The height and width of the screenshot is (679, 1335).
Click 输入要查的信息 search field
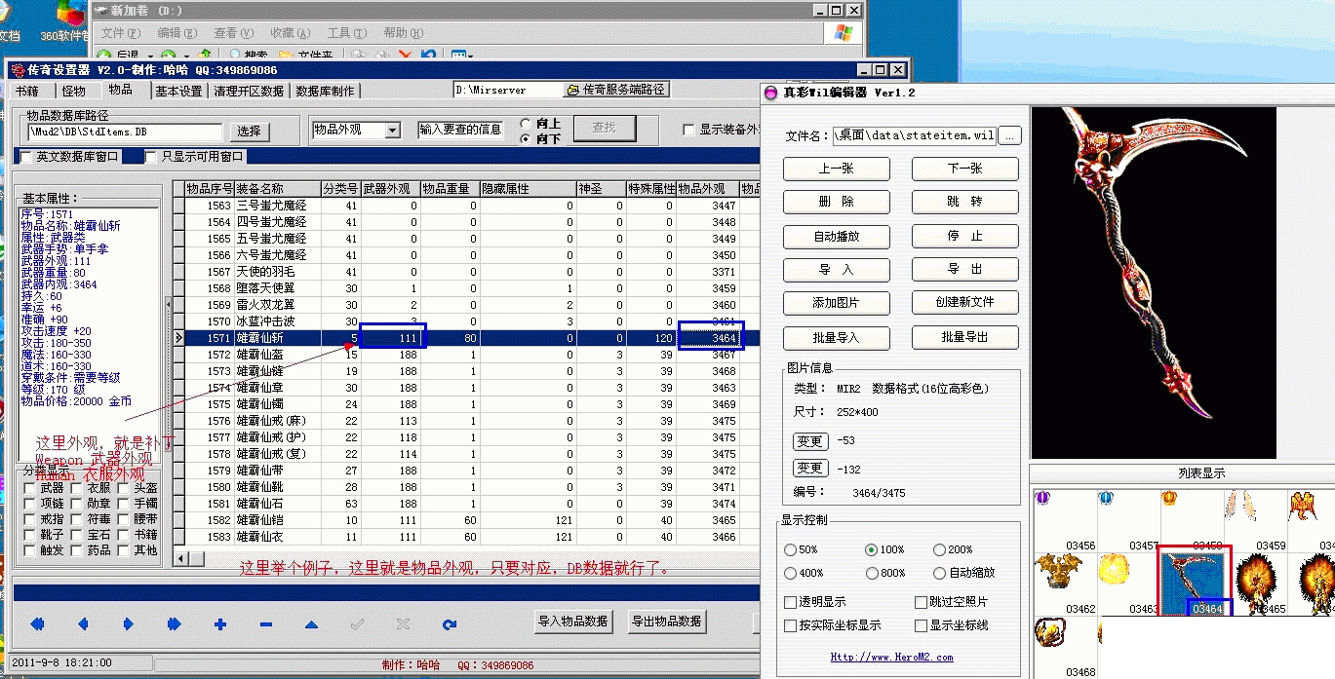click(461, 130)
